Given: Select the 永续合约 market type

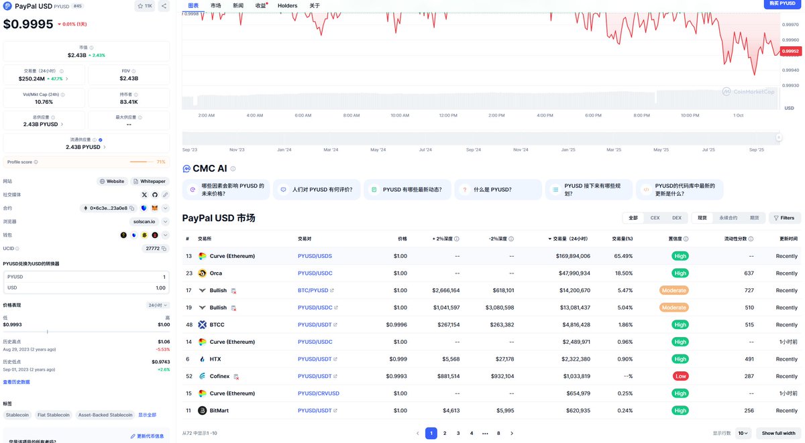Looking at the screenshot, I should 729,218.
